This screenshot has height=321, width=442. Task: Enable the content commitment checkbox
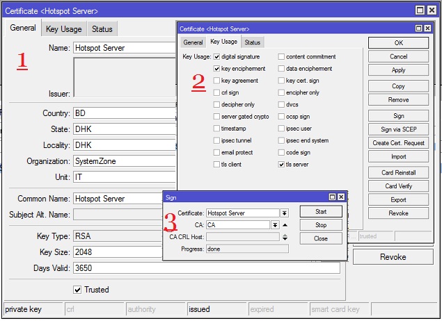click(x=281, y=57)
